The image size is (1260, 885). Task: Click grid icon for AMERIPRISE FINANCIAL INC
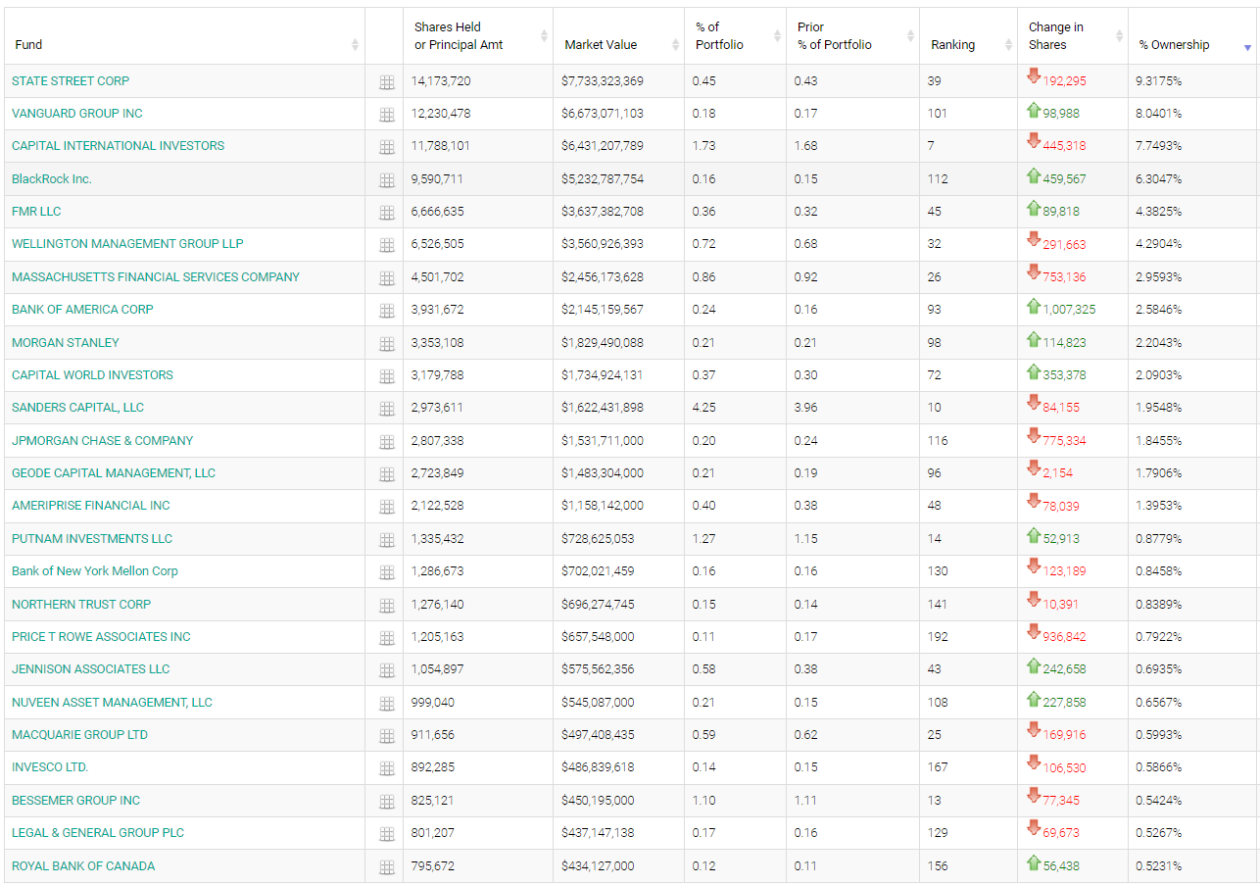(x=386, y=507)
